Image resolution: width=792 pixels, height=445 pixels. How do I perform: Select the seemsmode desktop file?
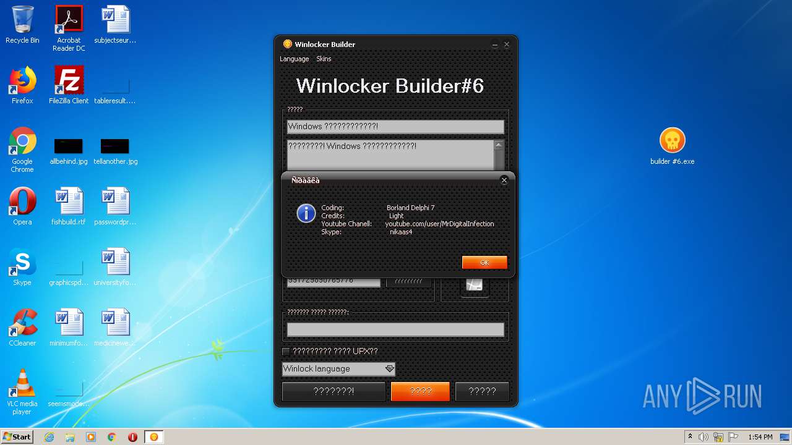click(69, 392)
